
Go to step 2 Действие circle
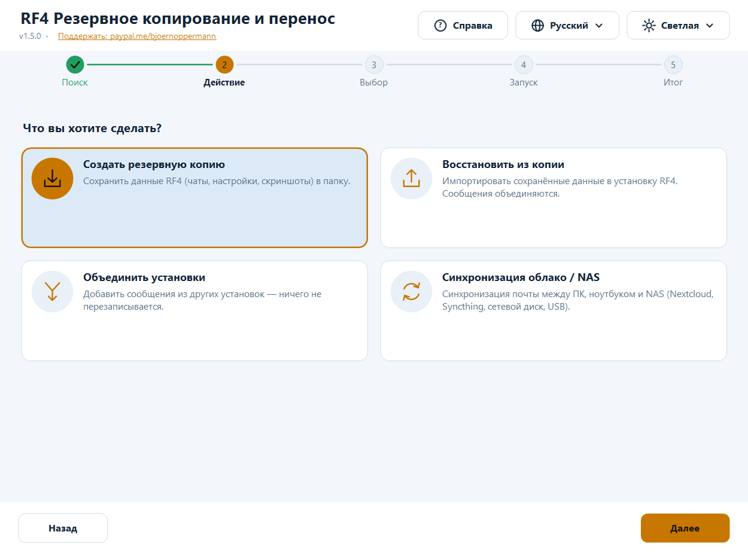click(224, 65)
